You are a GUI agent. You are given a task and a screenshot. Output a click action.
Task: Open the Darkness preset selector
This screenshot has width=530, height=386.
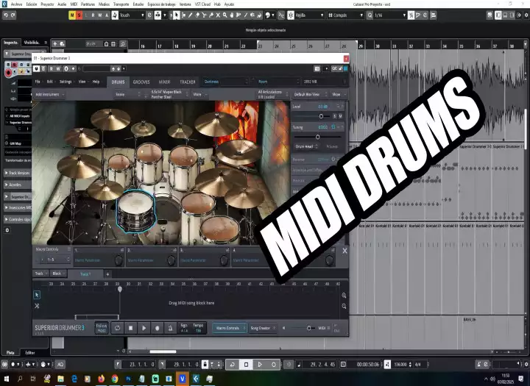pos(225,82)
